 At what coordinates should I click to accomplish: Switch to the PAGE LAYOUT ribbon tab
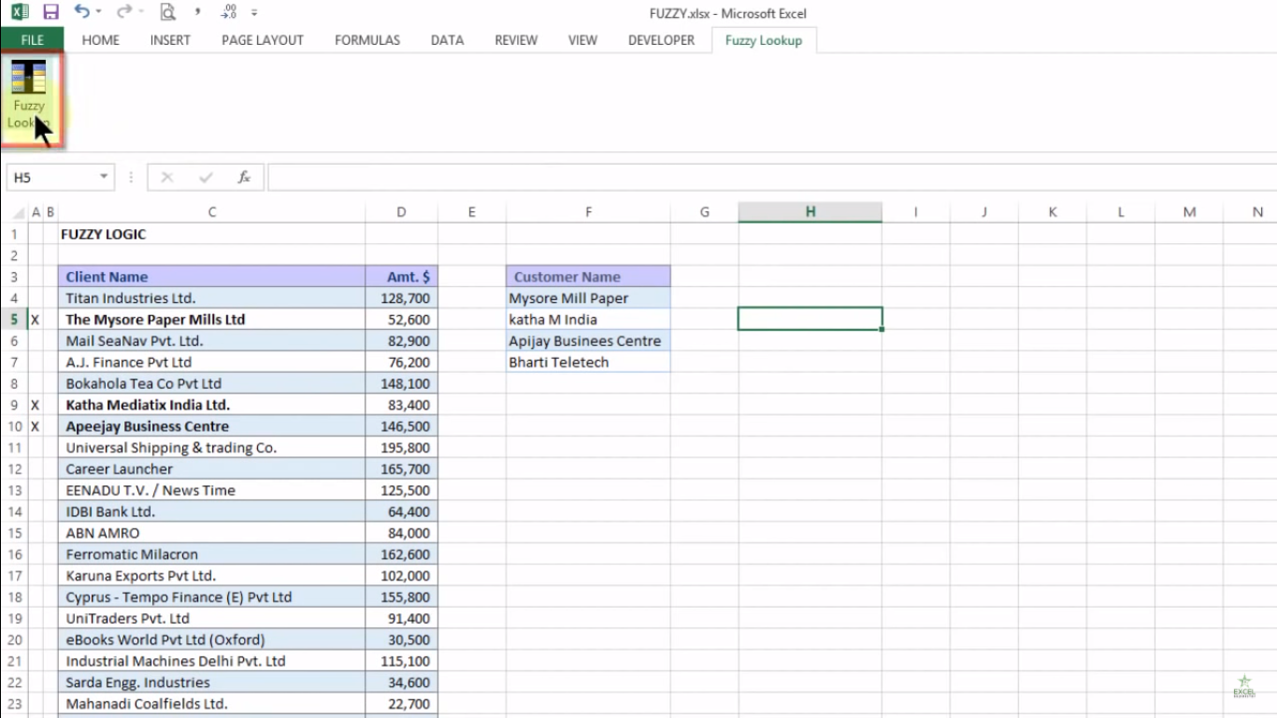tap(263, 40)
